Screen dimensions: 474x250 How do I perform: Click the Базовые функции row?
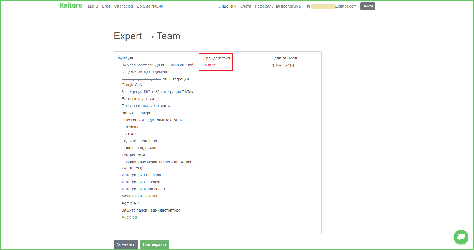click(138, 99)
